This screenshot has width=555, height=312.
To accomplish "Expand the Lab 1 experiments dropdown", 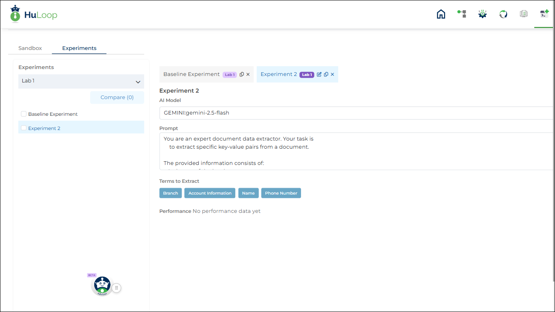I will tap(81, 81).
